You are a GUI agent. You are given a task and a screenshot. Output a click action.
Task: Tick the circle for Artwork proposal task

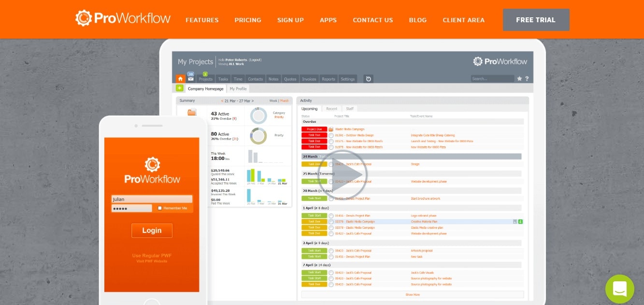331,251
